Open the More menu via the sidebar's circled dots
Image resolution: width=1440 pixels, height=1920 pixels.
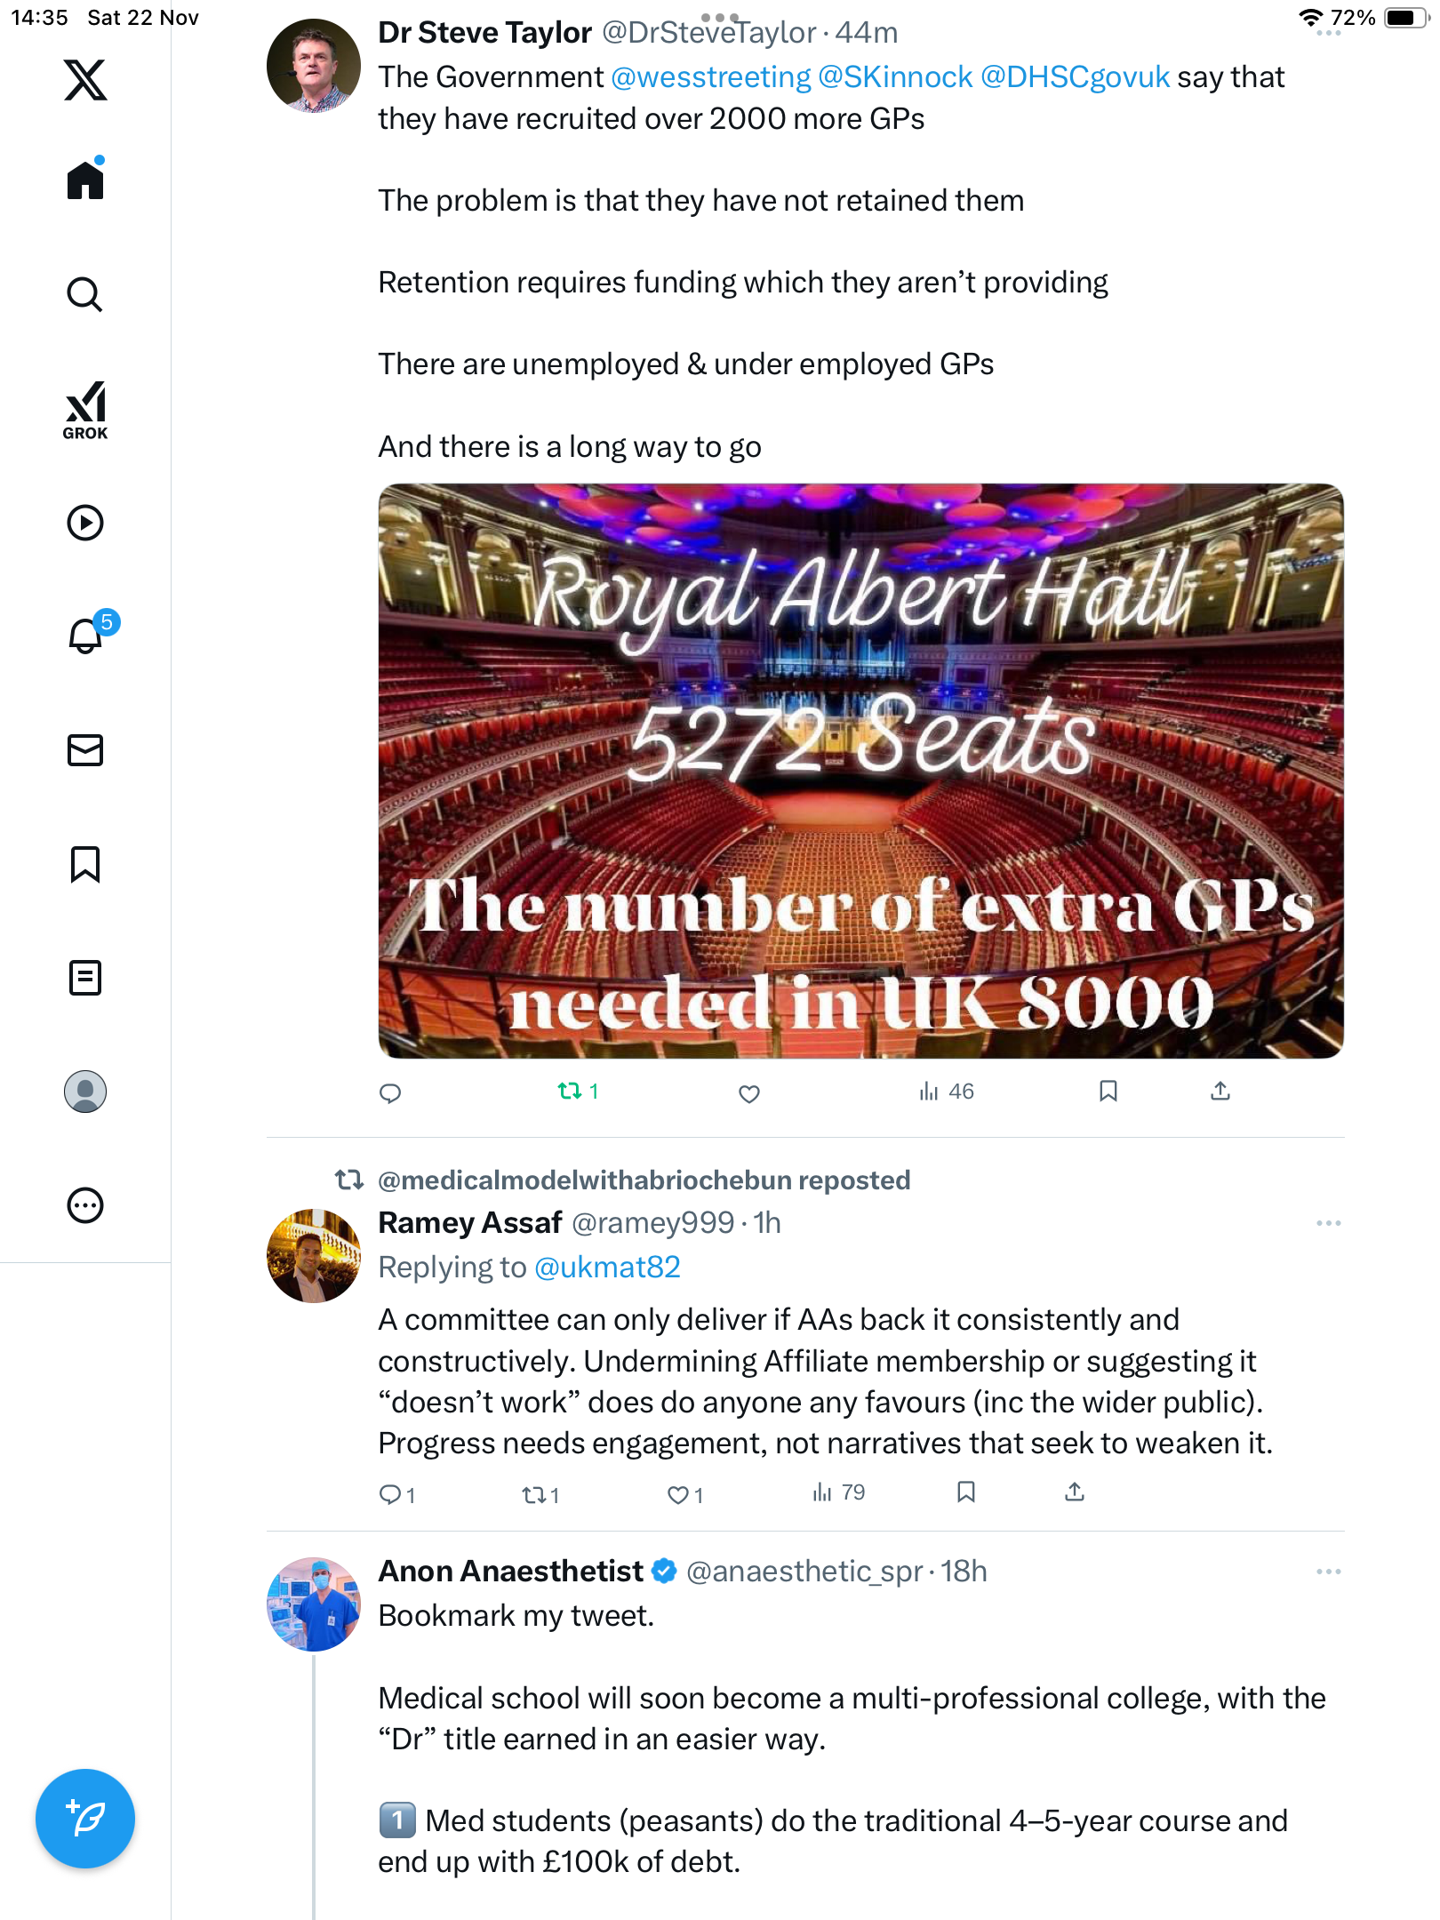(85, 1205)
